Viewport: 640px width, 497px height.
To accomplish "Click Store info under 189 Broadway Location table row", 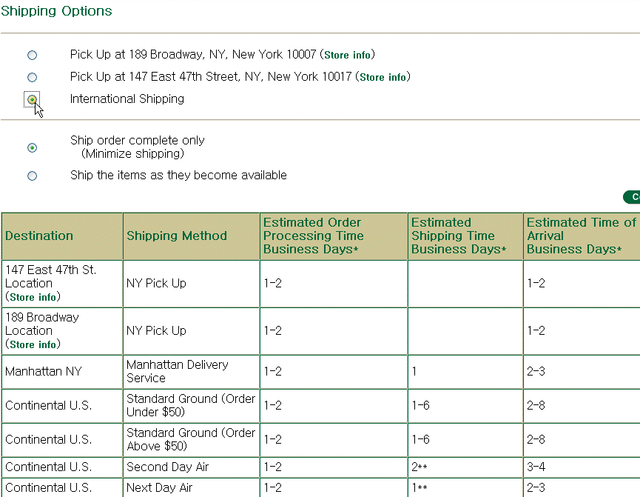I will point(33,344).
